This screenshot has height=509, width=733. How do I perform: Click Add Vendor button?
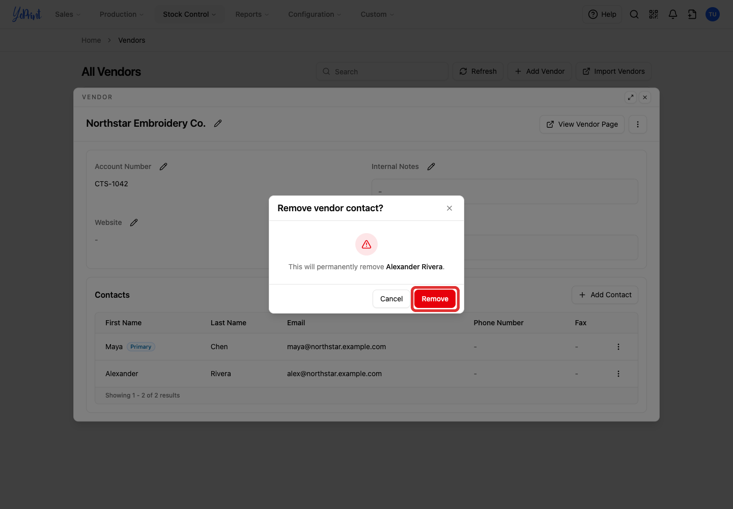click(x=540, y=71)
